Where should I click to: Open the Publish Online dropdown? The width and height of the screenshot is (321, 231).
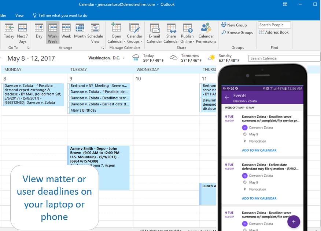(187, 33)
